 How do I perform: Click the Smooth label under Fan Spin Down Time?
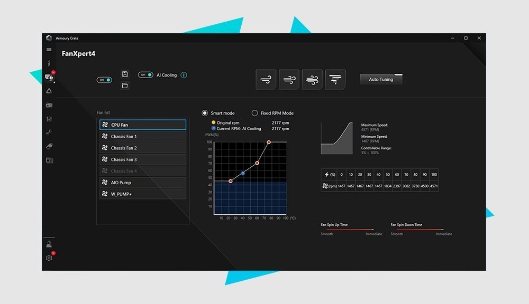tap(397, 234)
